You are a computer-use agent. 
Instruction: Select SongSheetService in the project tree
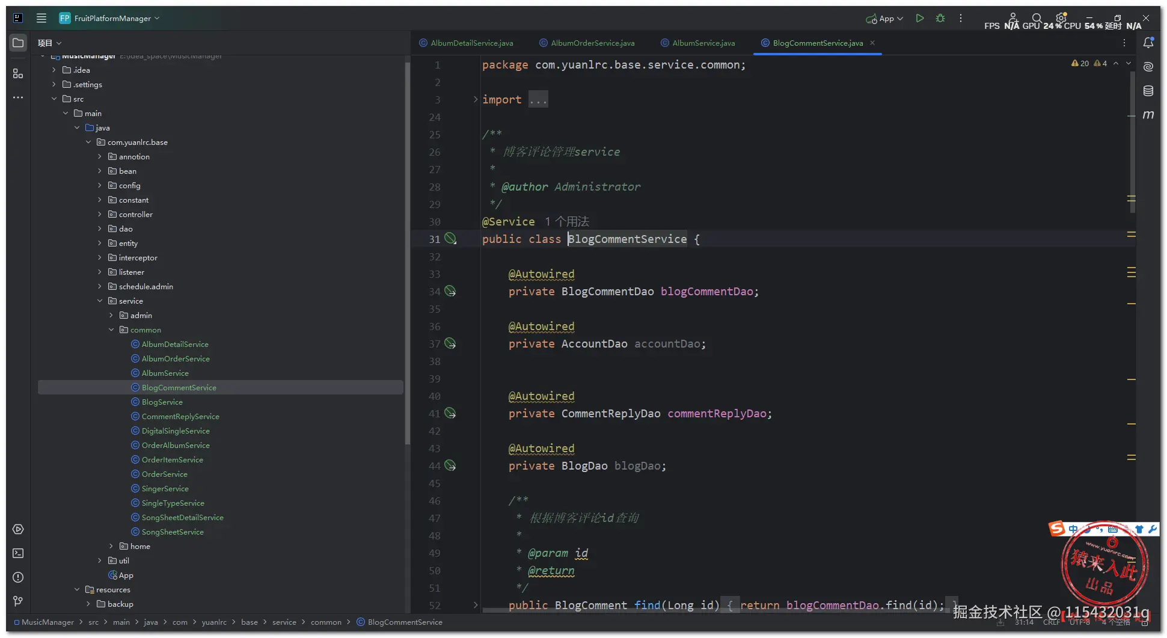click(x=173, y=532)
